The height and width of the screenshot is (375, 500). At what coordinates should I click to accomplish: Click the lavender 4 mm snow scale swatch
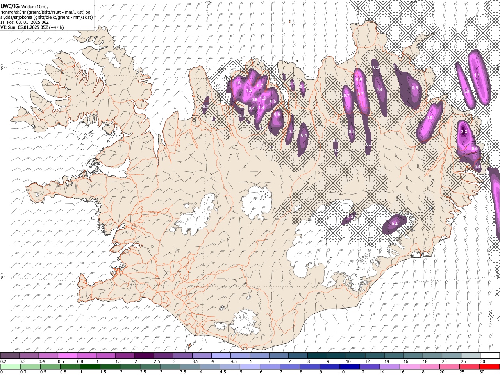pos(221,355)
